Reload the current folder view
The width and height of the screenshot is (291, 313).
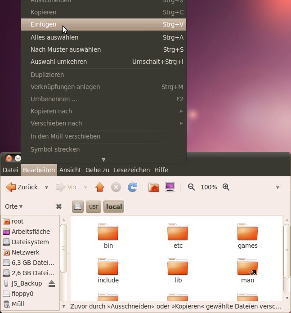pos(132,187)
